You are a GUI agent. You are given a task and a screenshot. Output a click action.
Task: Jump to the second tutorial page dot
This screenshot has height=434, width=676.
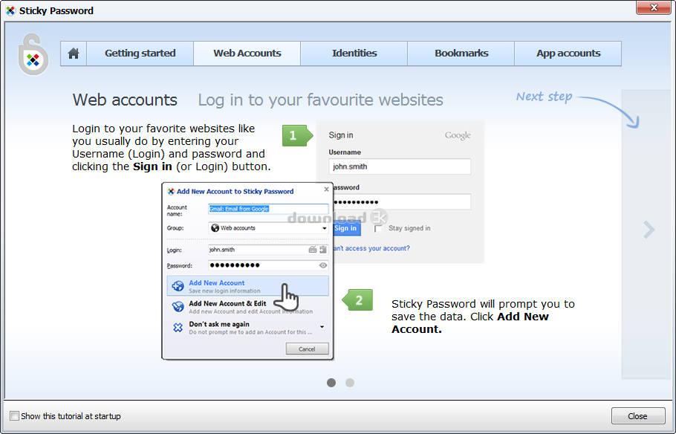(x=350, y=383)
